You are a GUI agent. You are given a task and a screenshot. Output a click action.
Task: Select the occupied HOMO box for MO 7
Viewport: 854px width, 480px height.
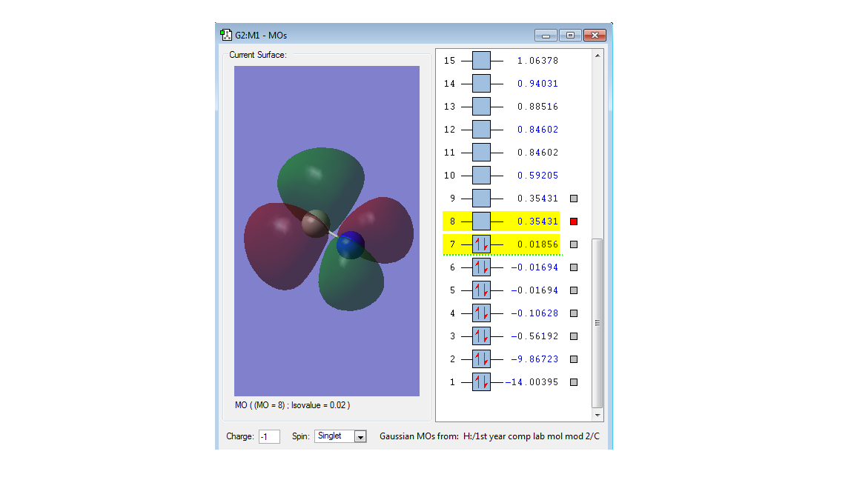[481, 244]
